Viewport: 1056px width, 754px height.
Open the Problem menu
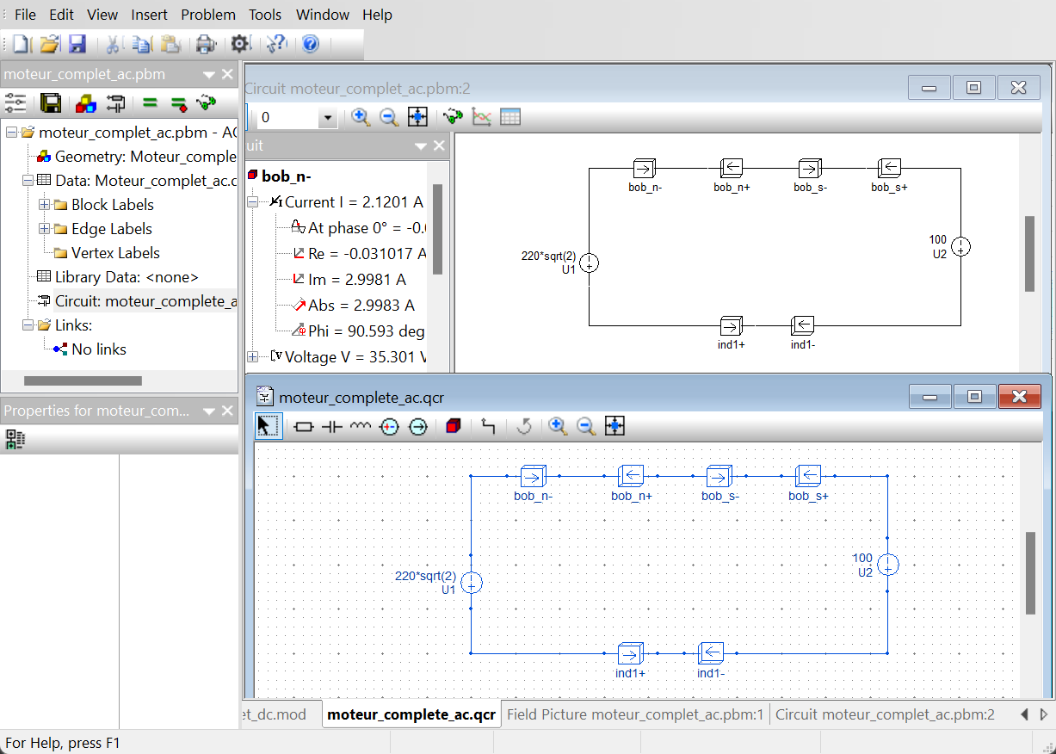(x=207, y=15)
